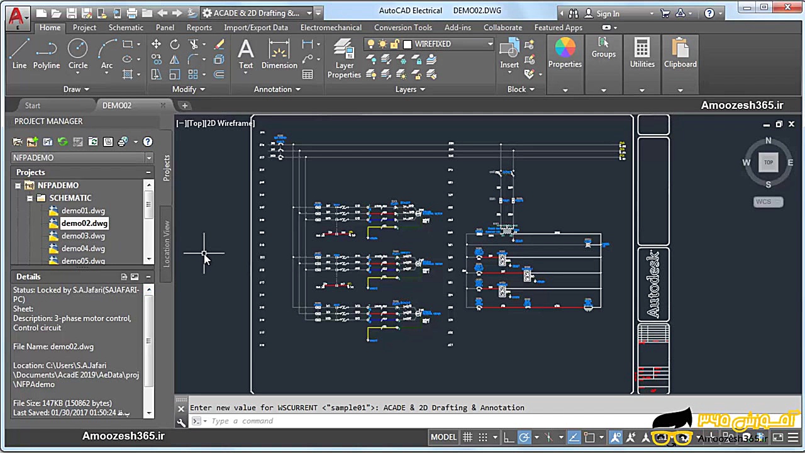Open the WCS coordinate system dropdown
The height and width of the screenshot is (453, 805).
[769, 202]
